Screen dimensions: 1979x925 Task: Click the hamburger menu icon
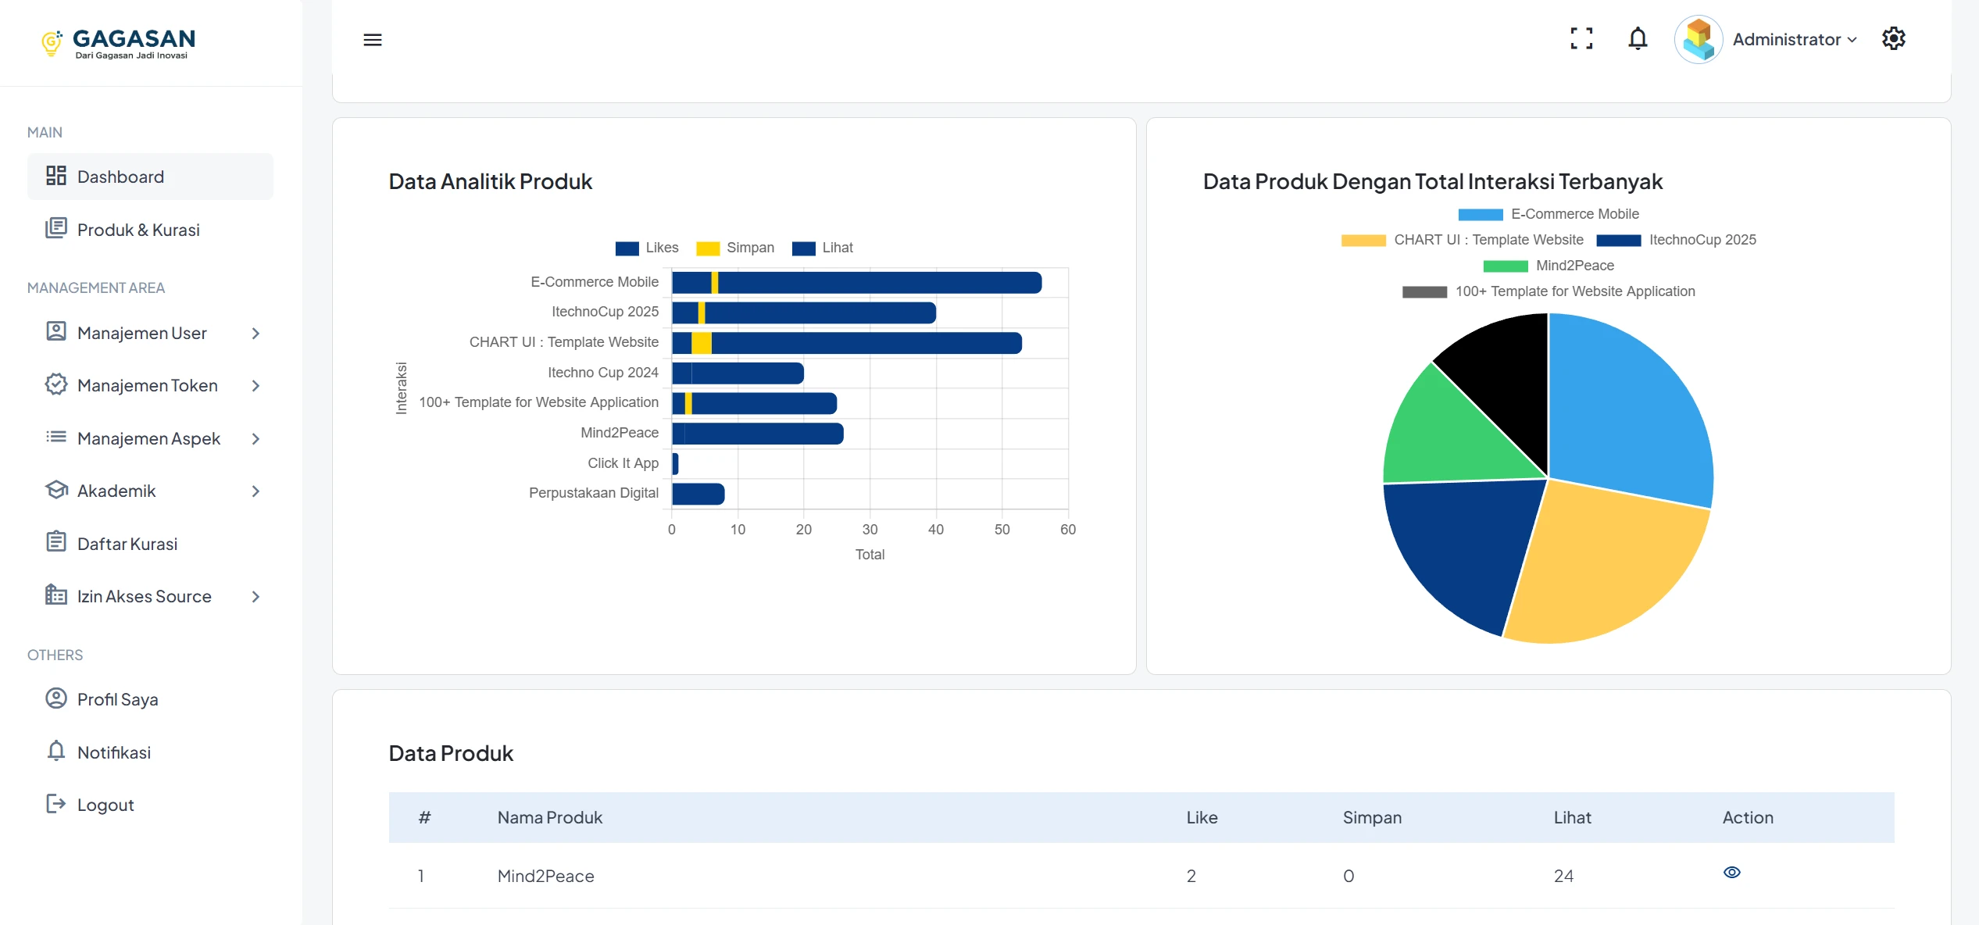[x=373, y=40]
